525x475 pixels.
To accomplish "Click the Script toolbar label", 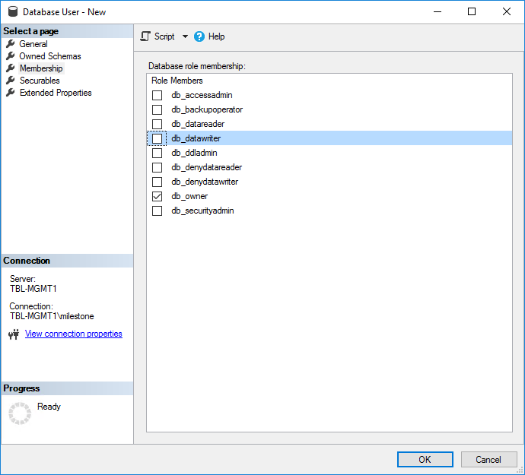I will click(x=164, y=36).
